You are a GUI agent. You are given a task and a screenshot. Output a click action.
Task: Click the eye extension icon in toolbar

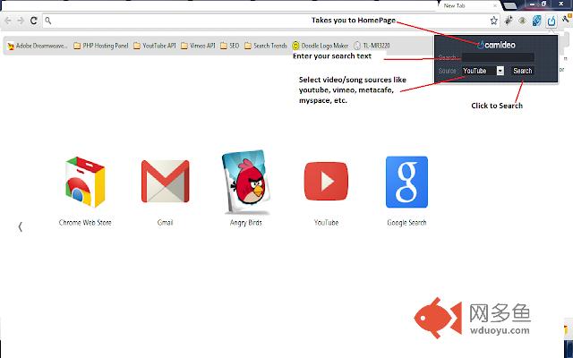click(x=522, y=20)
